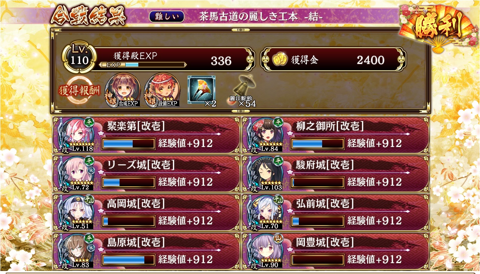Click the 高岡城[改壱] character portrait
Viewport: 480px width, 274px height.
(75, 213)
